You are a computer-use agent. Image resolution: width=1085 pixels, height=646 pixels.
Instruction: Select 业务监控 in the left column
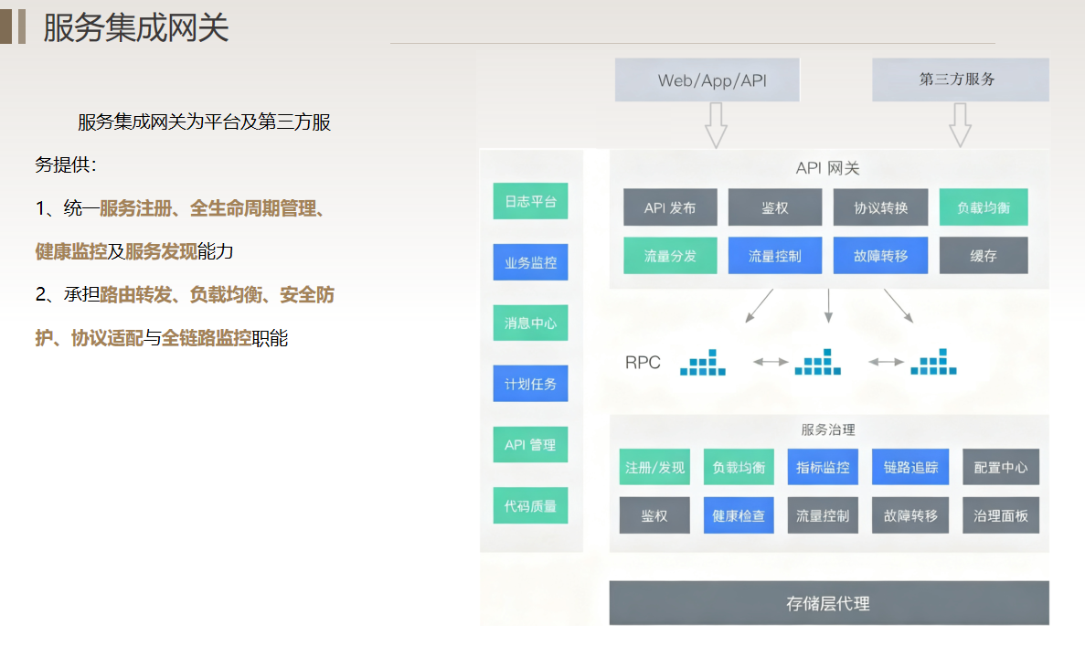click(x=530, y=262)
